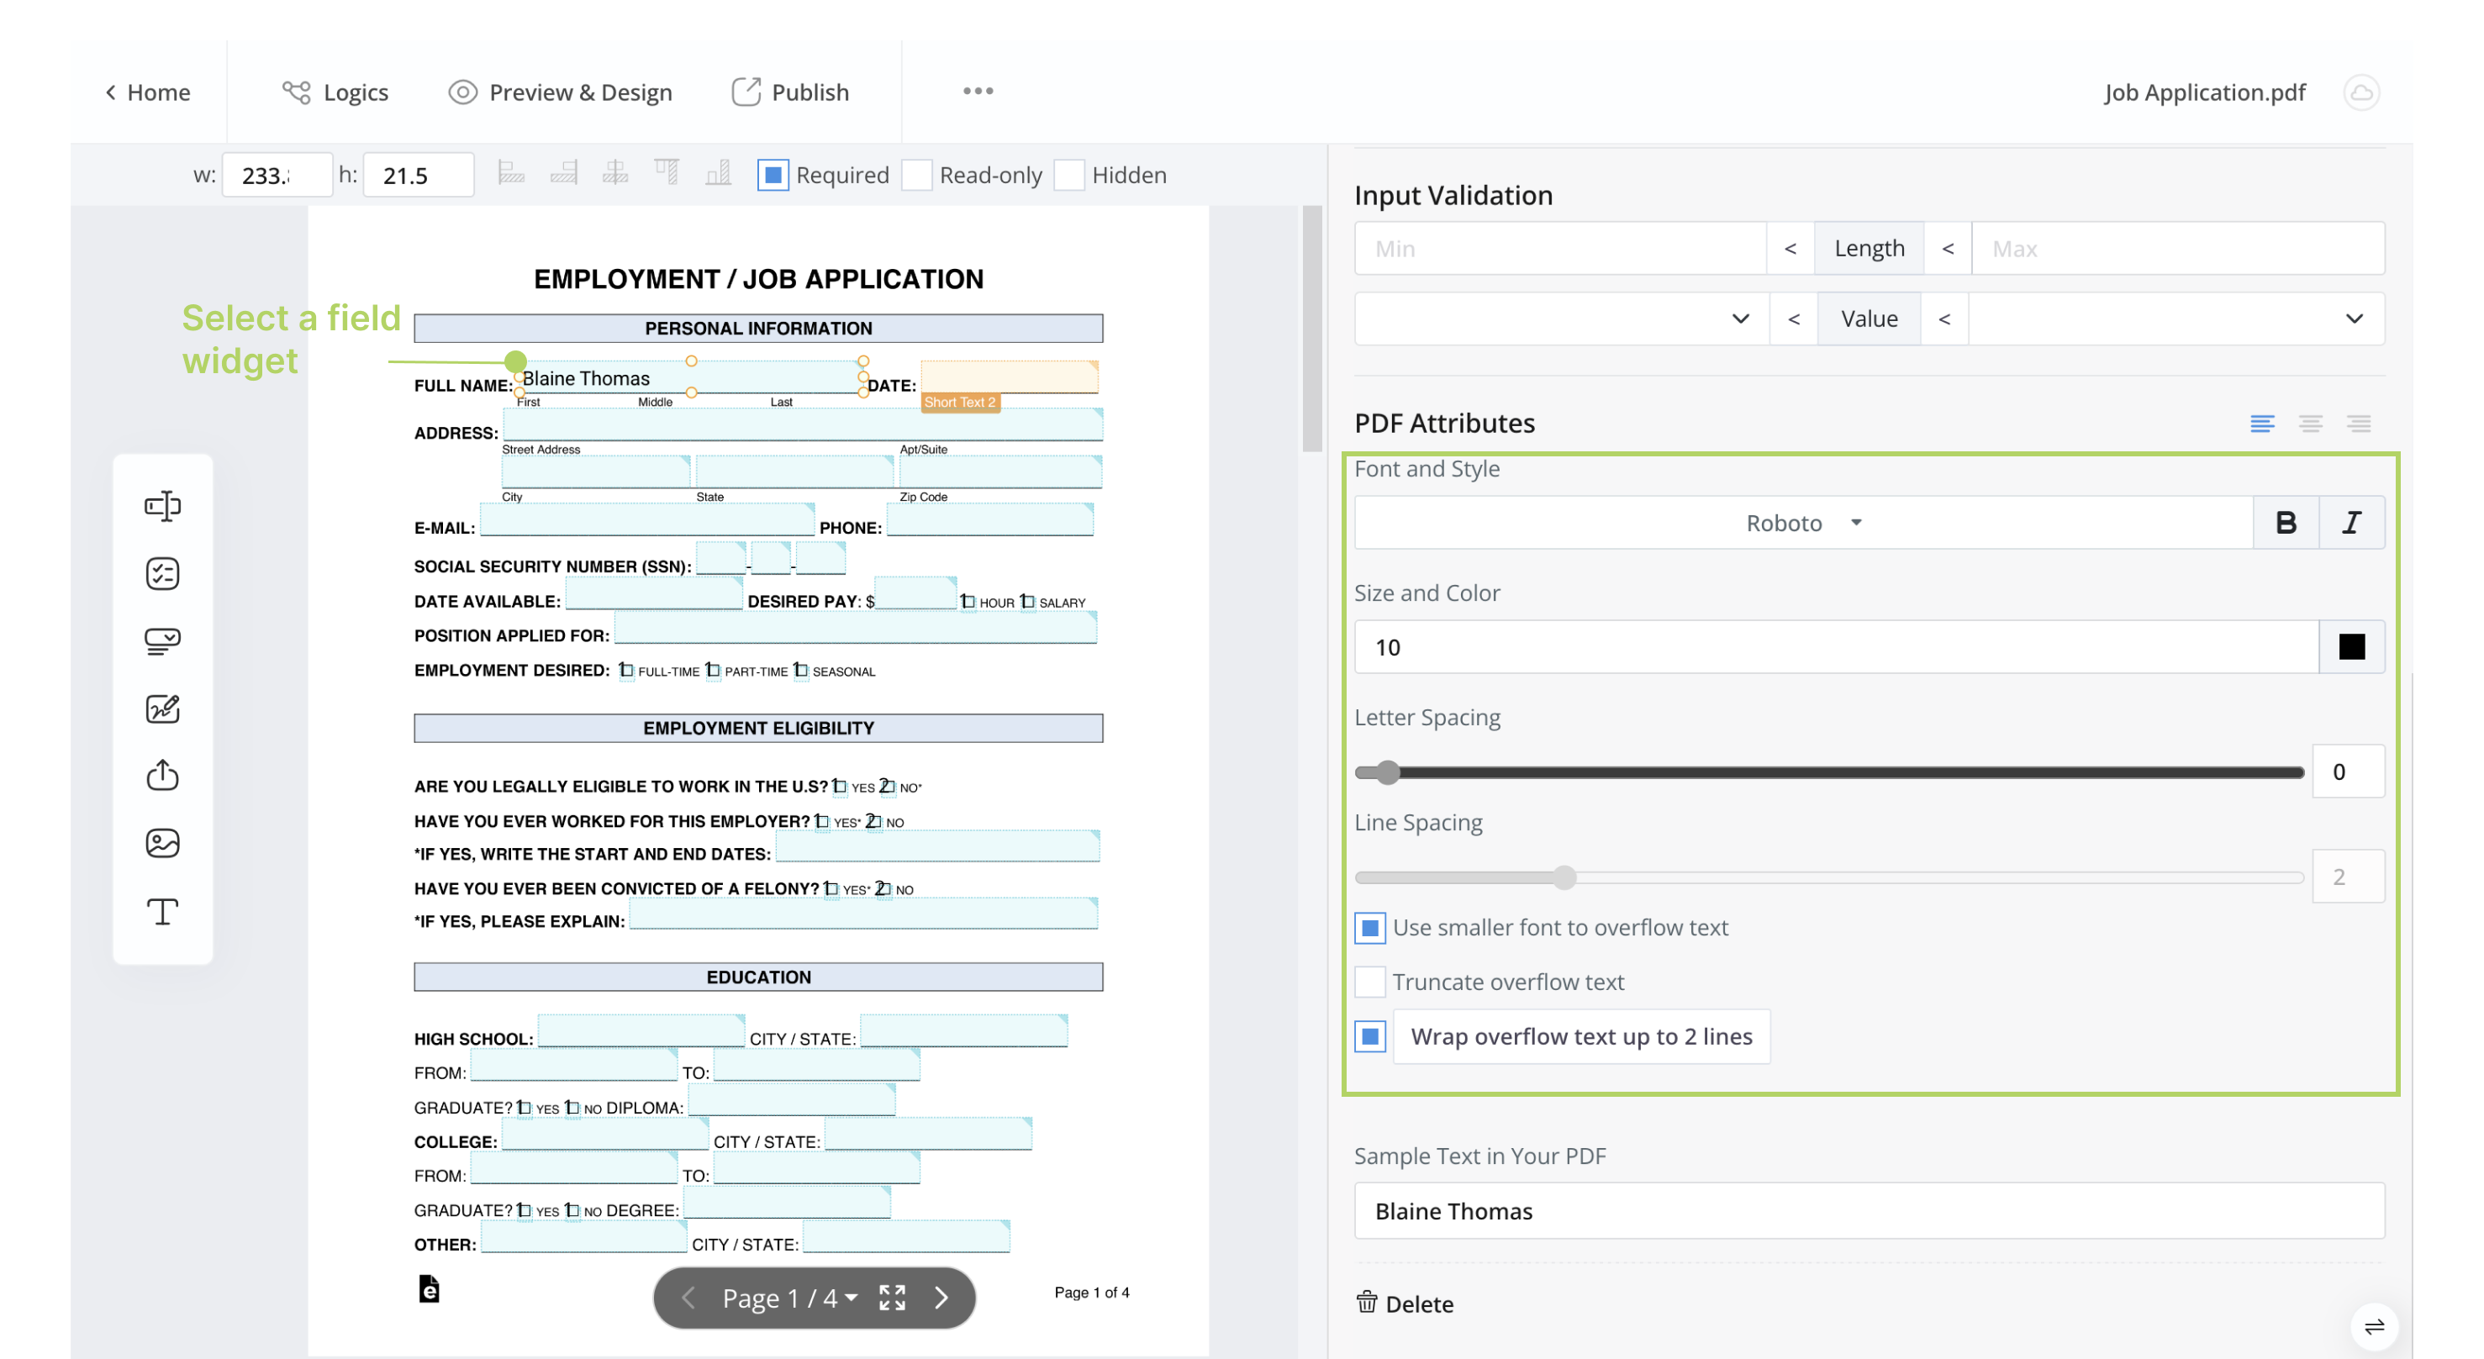2484x1359 pixels.
Task: Click the smart field icon in sidebar
Action: [x=162, y=572]
